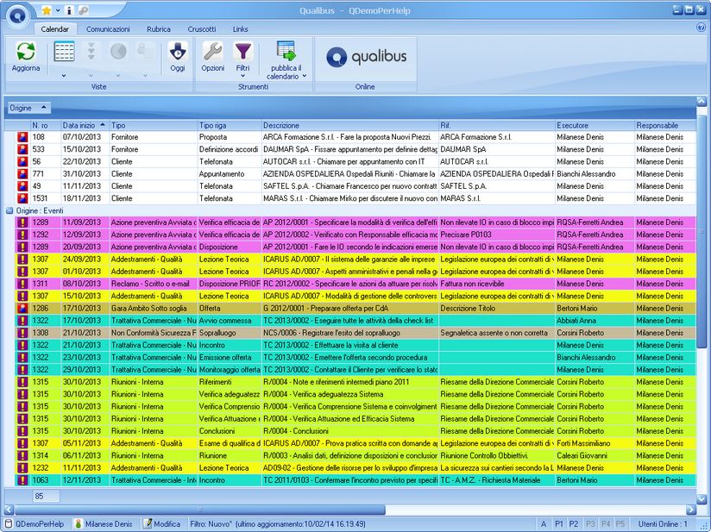
Task: Open the Qualibus round application button
Action: coord(17,16)
